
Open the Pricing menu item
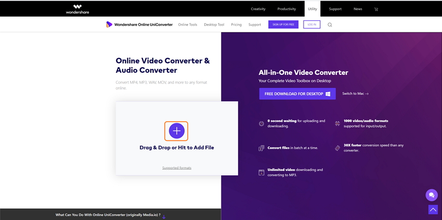tap(236, 24)
